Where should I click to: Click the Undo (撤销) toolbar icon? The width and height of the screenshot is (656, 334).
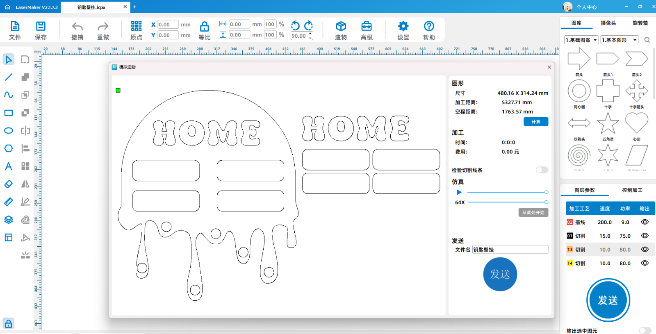click(x=77, y=31)
